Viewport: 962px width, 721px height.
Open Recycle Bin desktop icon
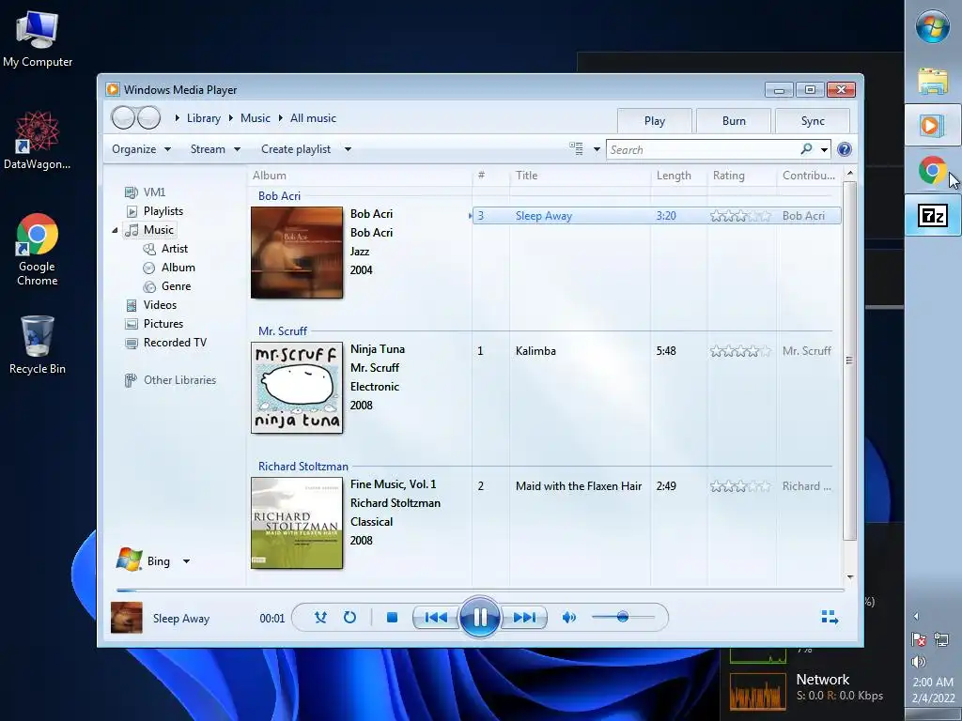(38, 345)
